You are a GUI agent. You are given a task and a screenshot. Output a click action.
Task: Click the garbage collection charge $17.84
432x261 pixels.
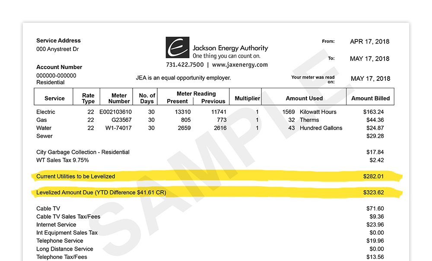point(375,152)
